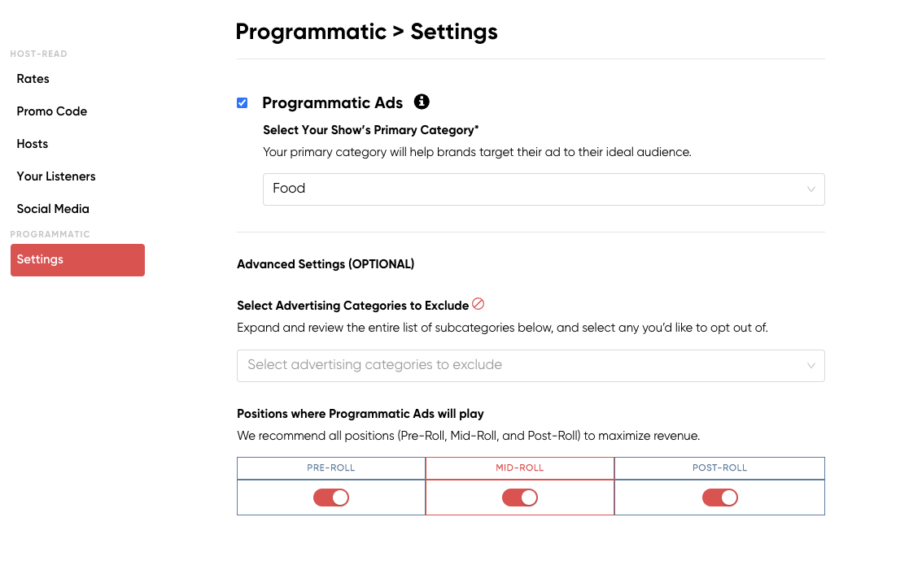Click the chevron of the exclude categories field
The image size is (922, 578).
pos(811,366)
